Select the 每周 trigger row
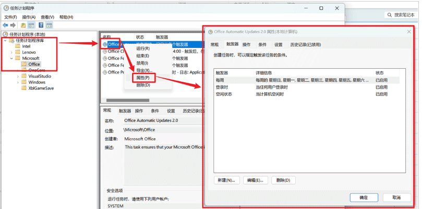The width and height of the screenshot is (422, 209). click(306, 80)
